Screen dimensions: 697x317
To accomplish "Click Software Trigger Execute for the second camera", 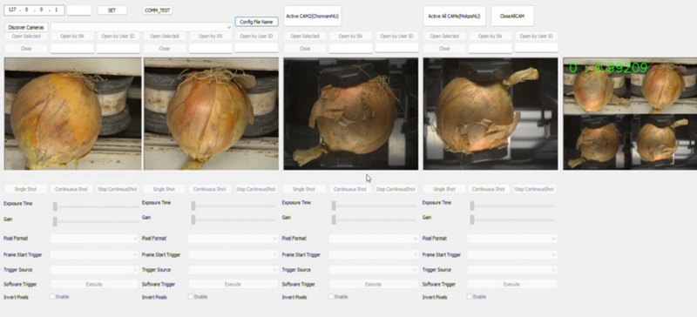I will pos(233,284).
